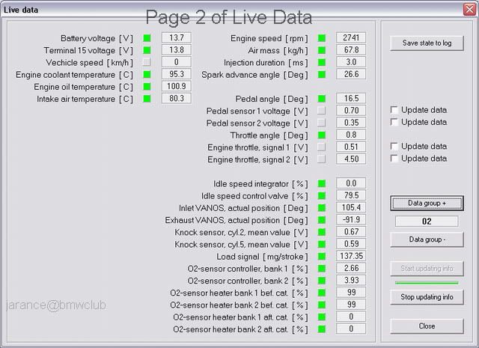
Task: Toggle Vechicle speed gray indicator square
Action: coord(147,62)
